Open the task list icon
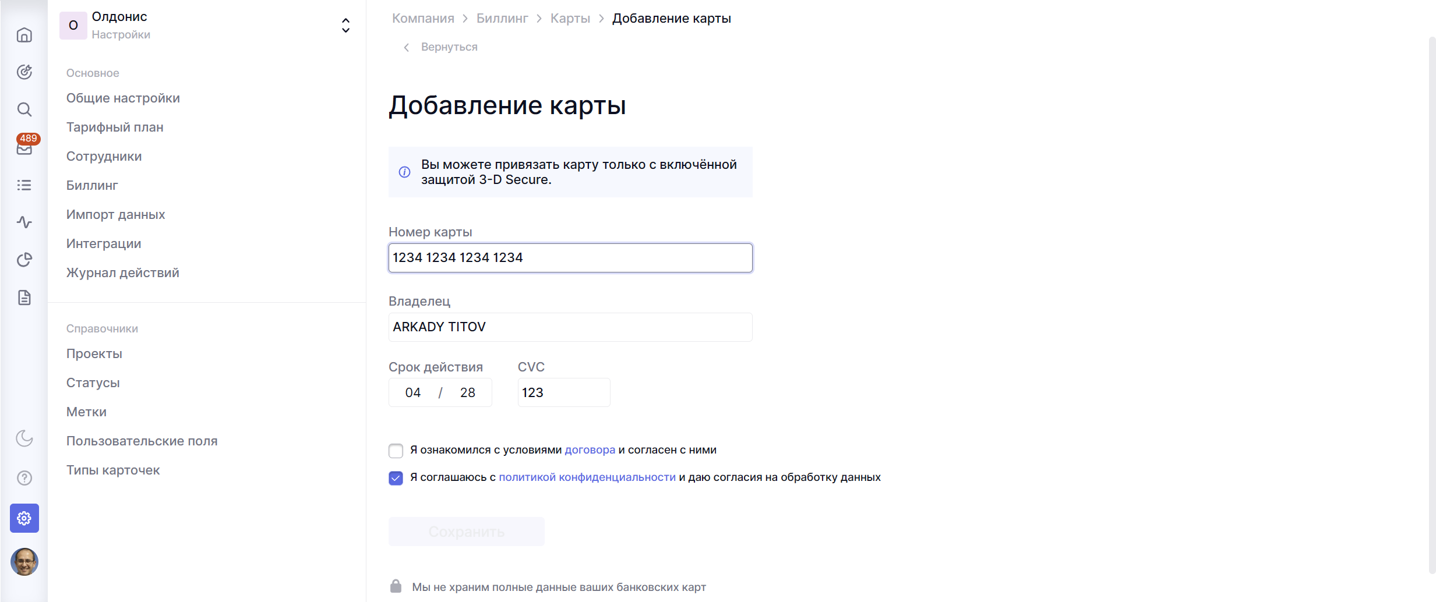The image size is (1436, 602). point(24,185)
